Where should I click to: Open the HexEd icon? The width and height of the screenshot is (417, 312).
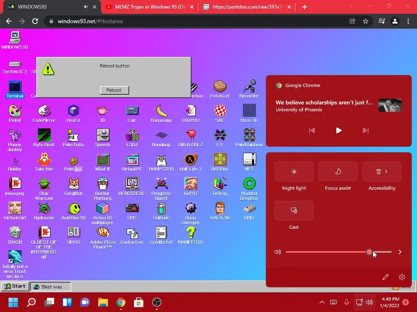point(73,113)
